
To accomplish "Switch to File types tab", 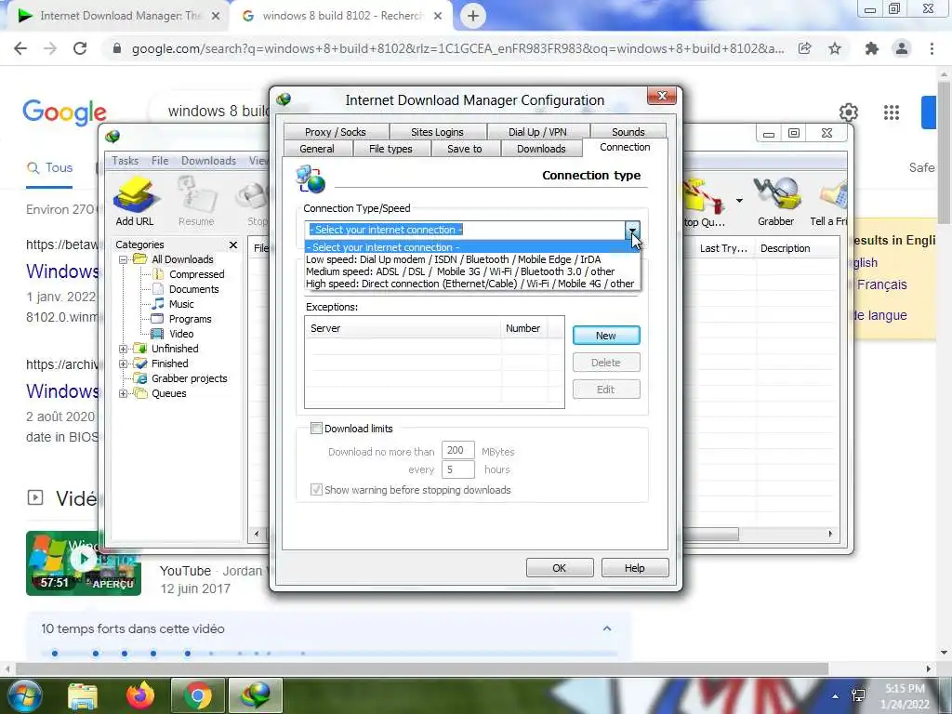I will coord(390,149).
